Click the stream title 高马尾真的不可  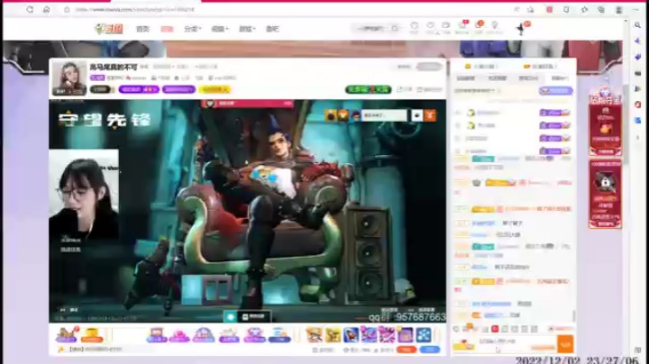point(114,67)
